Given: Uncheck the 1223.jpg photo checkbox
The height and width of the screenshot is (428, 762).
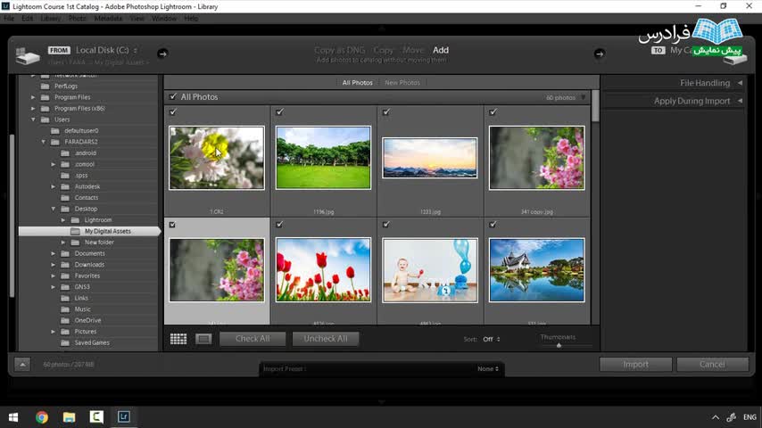Looking at the screenshot, I should tap(385, 112).
